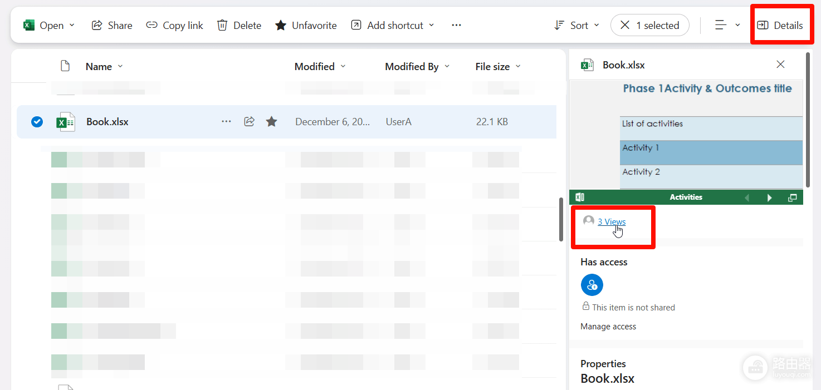Click the Details pane vertical scrollbar
The width and height of the screenshot is (821, 390).
(x=808, y=120)
